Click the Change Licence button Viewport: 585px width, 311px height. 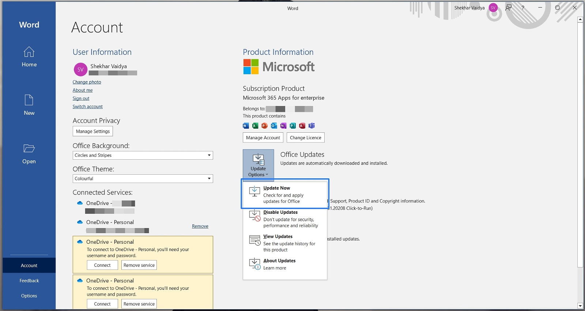tap(306, 138)
